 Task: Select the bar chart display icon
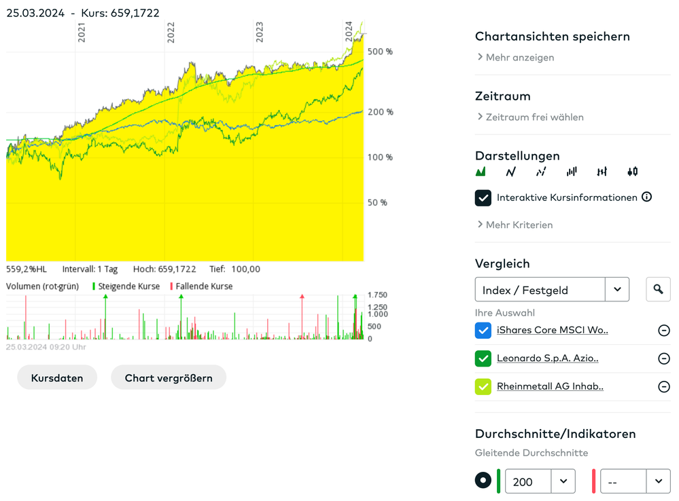(572, 172)
